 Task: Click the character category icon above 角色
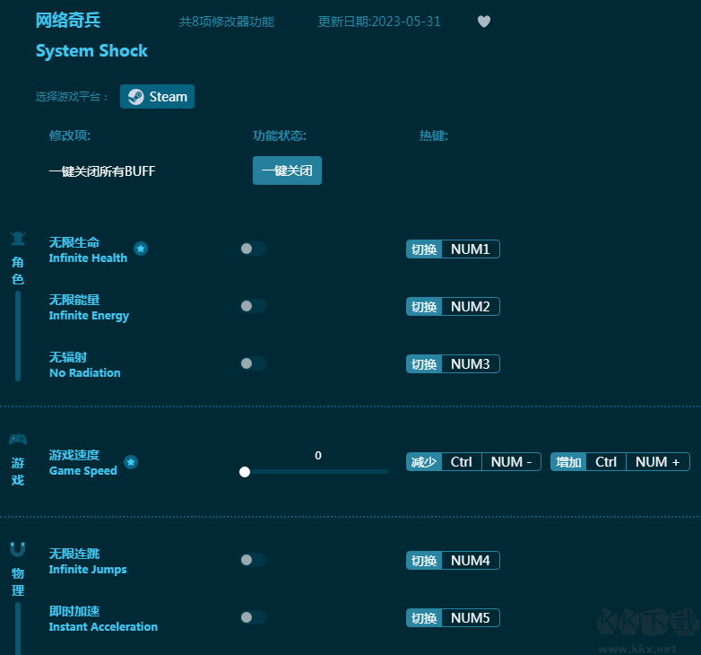pos(18,239)
